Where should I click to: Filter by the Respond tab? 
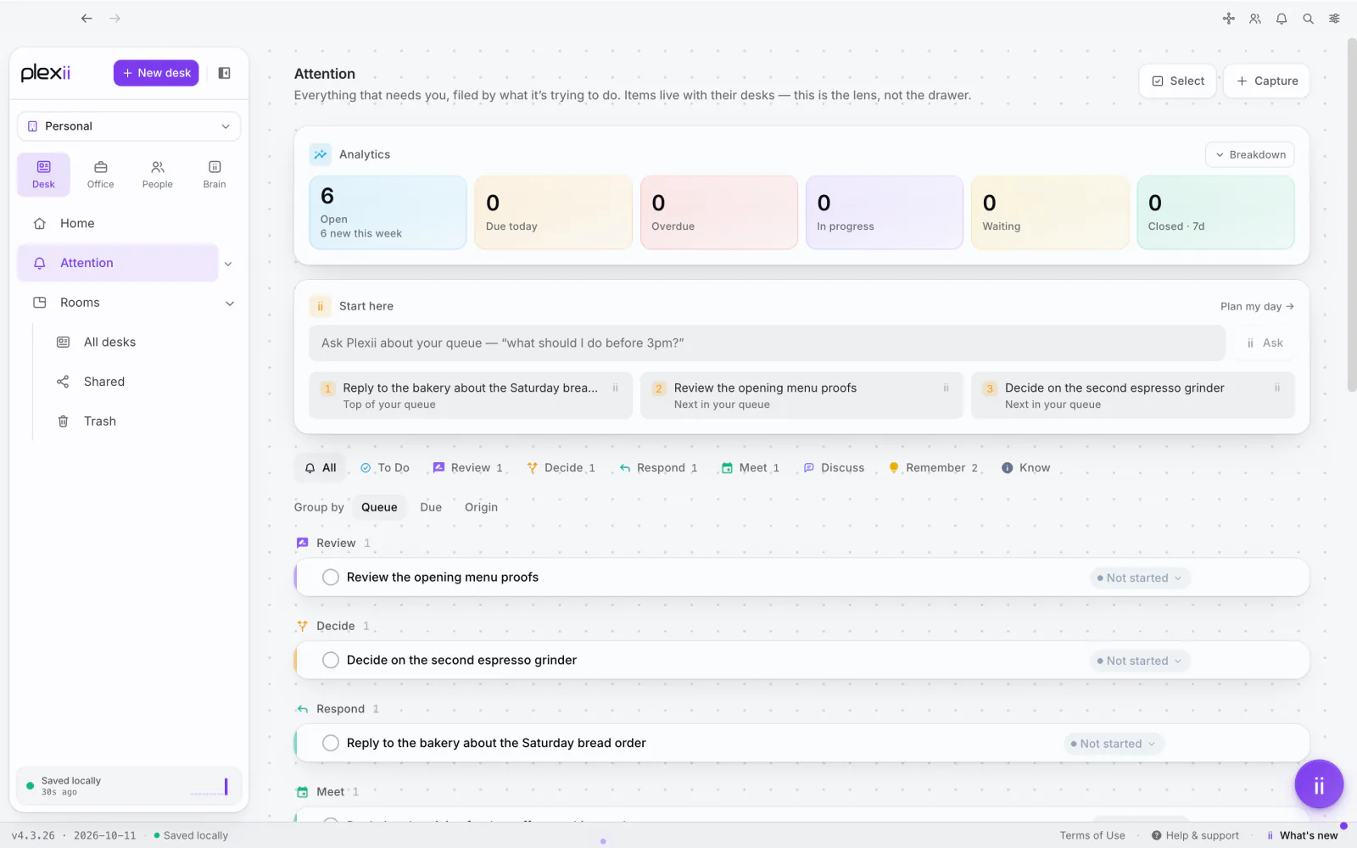tap(658, 468)
